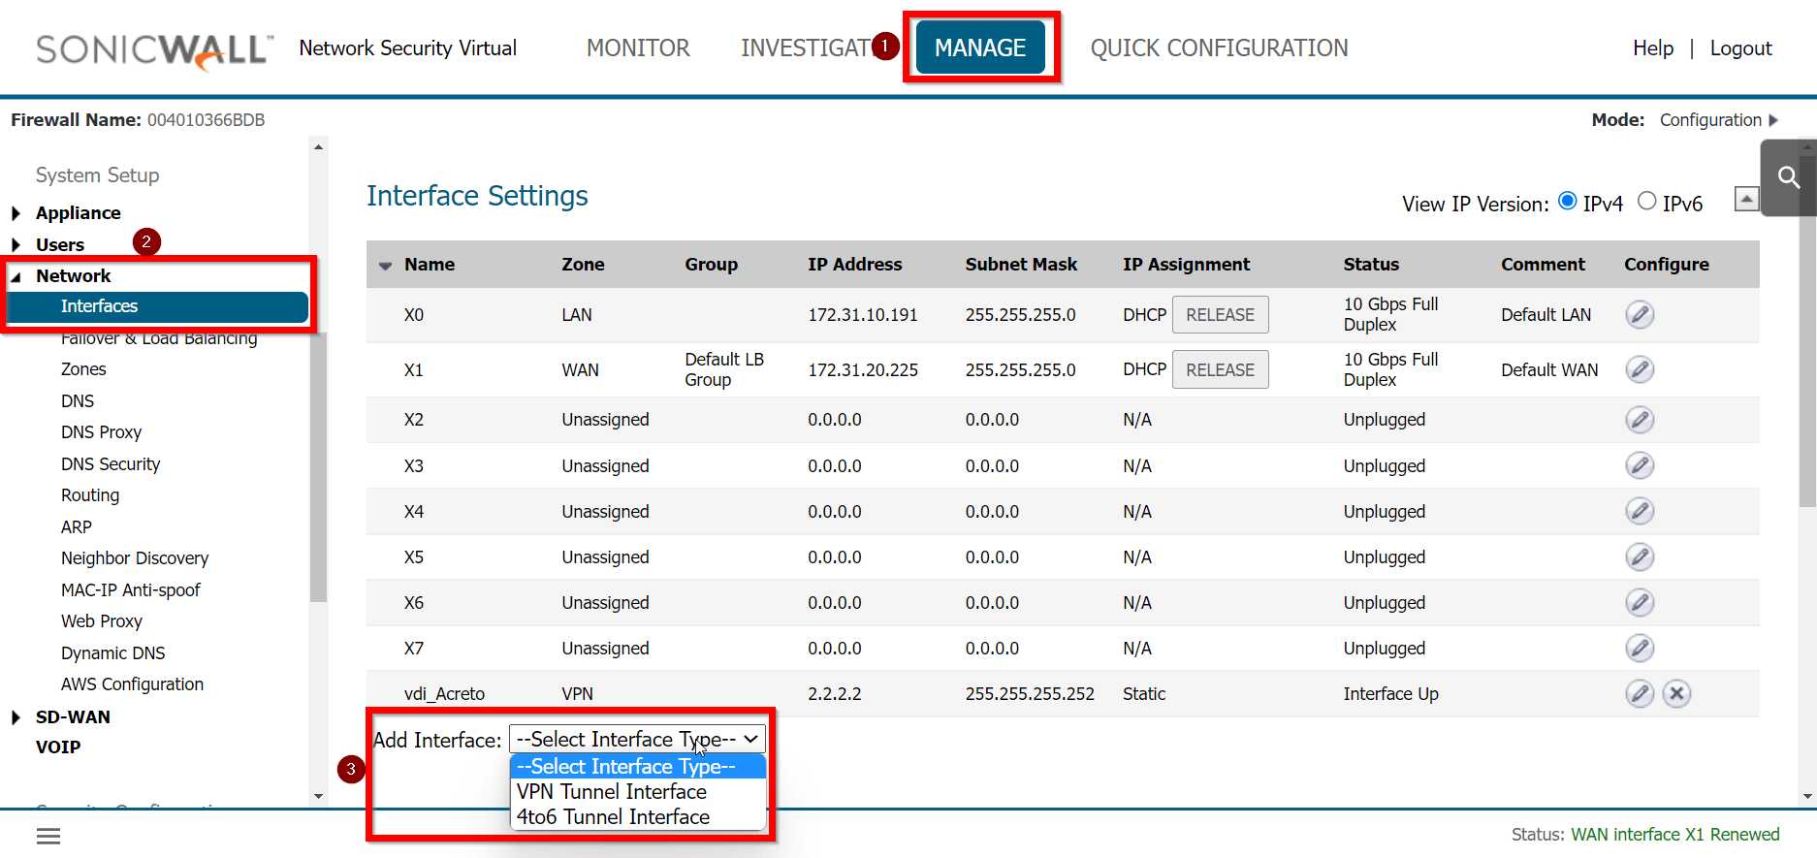This screenshot has height=858, width=1817.
Task: Open the configure pencil for X6
Action: pyautogui.click(x=1640, y=602)
